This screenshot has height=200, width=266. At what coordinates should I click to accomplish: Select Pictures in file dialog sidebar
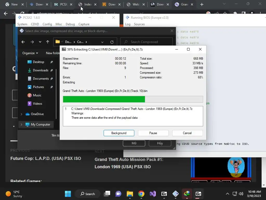click(38, 87)
